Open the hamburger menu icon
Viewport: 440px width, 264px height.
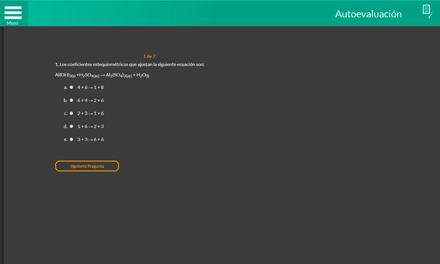[x=13, y=12]
